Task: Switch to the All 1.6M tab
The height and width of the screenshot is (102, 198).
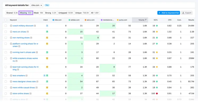Action: (x=95, y=13)
